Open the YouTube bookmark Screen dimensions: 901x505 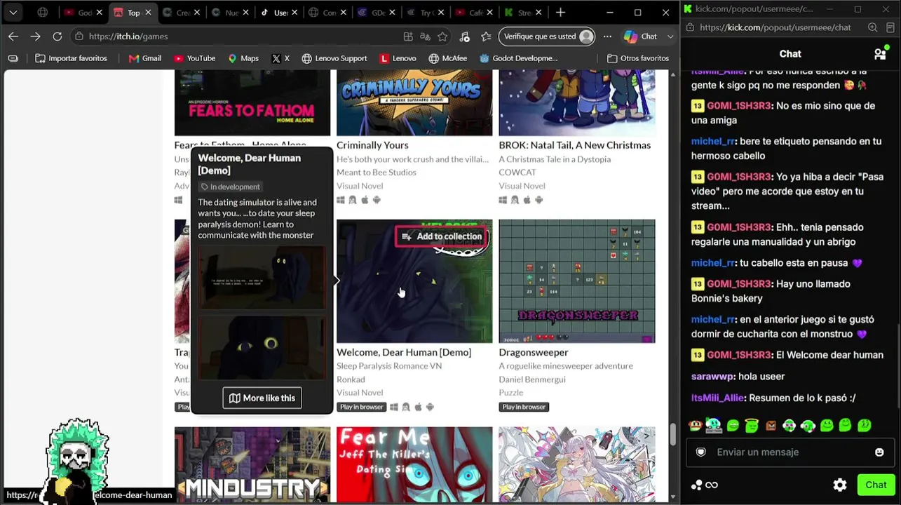click(194, 58)
